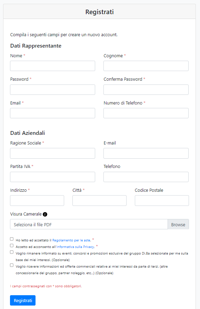Accept the Regolamento per le aste checkbox
The width and height of the screenshot is (200, 309).
(12, 239)
